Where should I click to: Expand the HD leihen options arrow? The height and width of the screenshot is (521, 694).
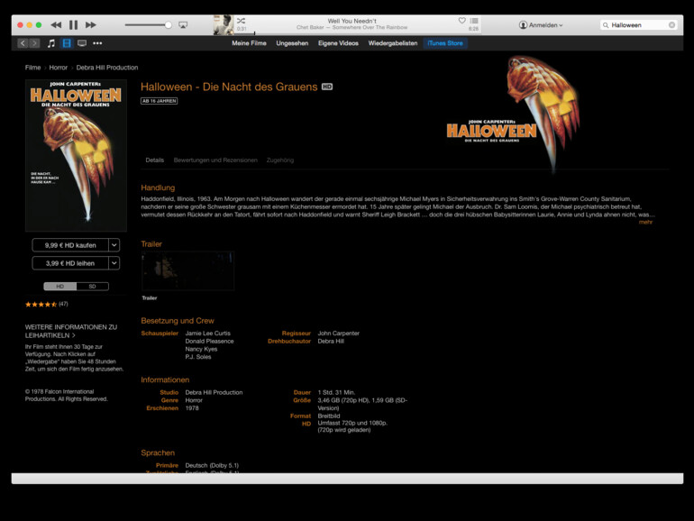pos(114,263)
